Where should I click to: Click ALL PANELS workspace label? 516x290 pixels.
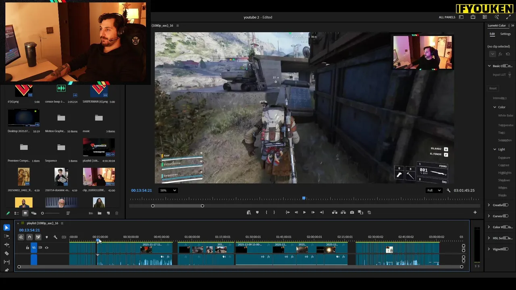(x=447, y=17)
